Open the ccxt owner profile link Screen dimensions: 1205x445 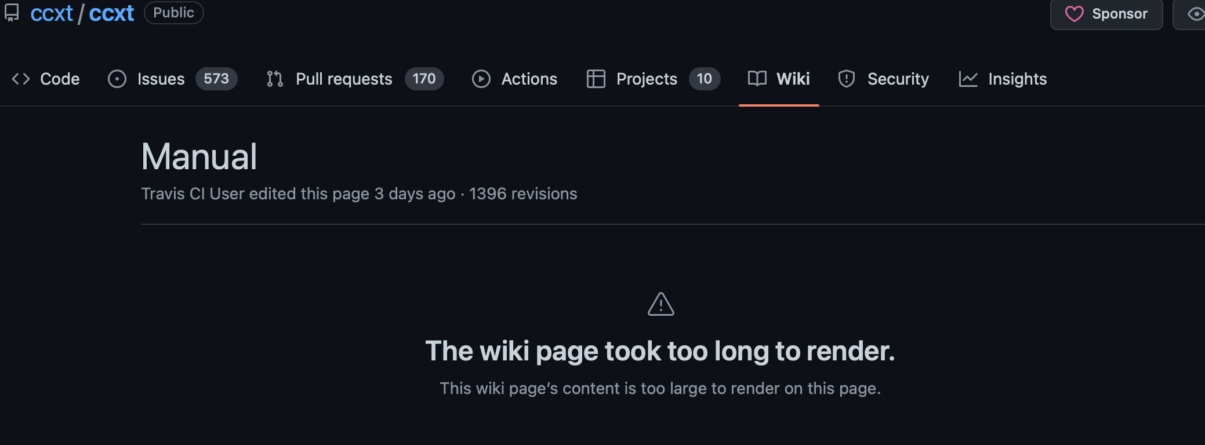coord(52,13)
